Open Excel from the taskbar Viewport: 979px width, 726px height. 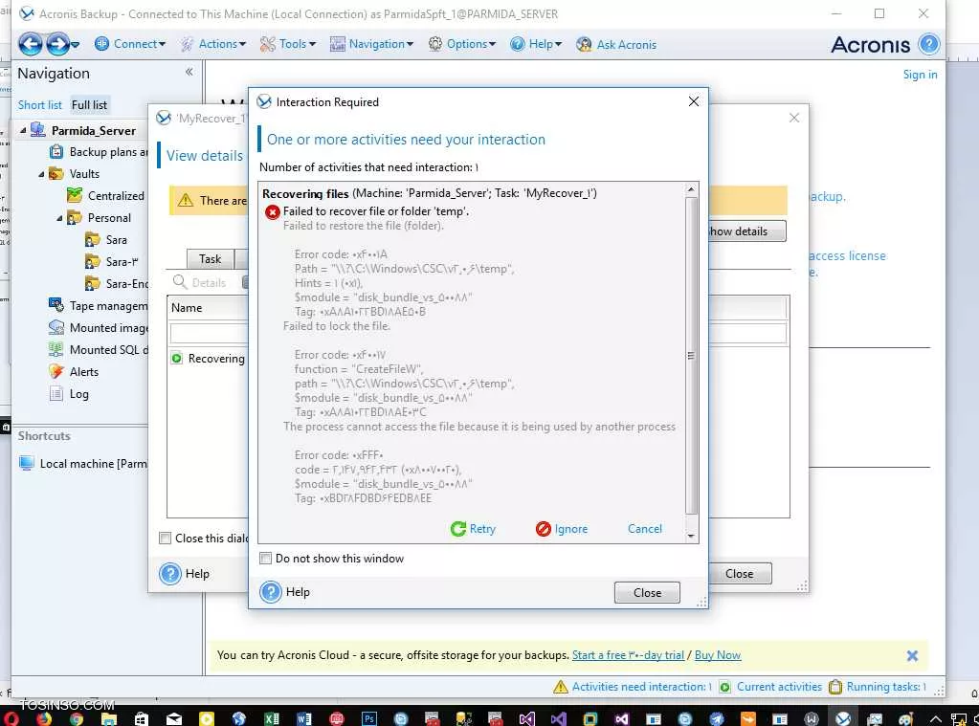[272, 718]
